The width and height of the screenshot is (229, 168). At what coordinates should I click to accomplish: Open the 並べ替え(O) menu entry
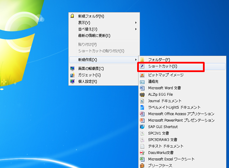click(104, 29)
